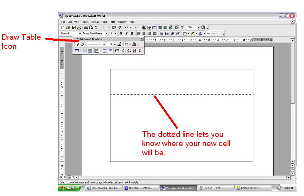Click the Table AutoFormat icon
This screenshot has height=196, width=304.
117,51
